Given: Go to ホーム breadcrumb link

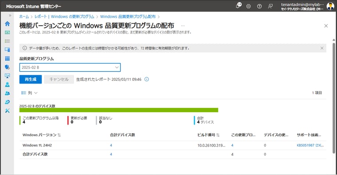Looking at the screenshot, I should 24,16.
